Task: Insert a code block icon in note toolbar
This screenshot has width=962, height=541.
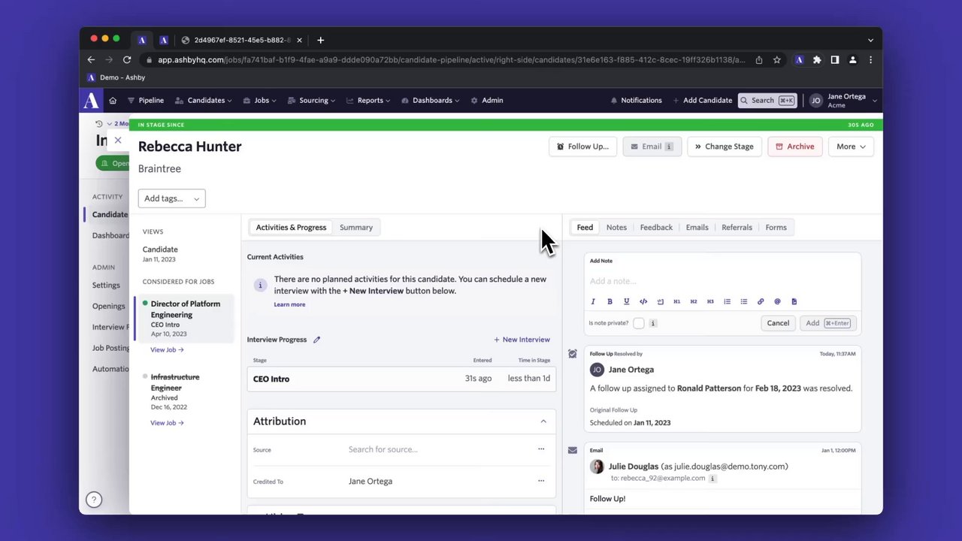Action: tap(660, 301)
